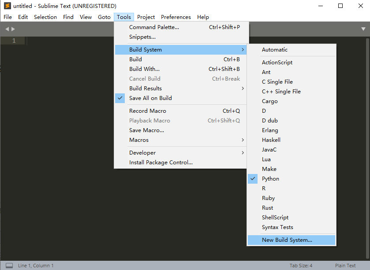This screenshot has height=270, width=370.
Task: Start Record Macro
Action: pyautogui.click(x=181, y=111)
